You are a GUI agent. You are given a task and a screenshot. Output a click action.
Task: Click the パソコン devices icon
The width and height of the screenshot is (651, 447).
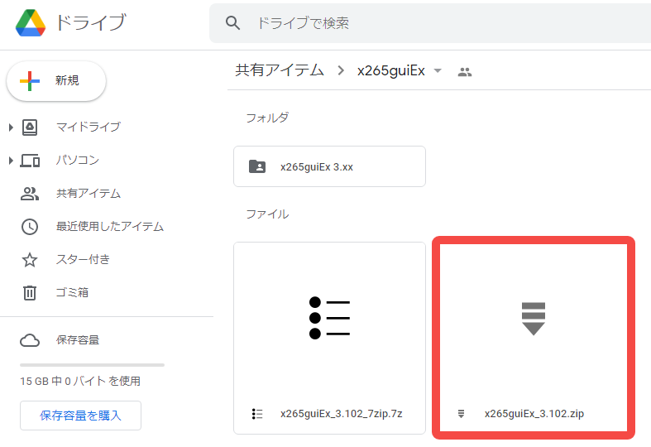click(30, 161)
